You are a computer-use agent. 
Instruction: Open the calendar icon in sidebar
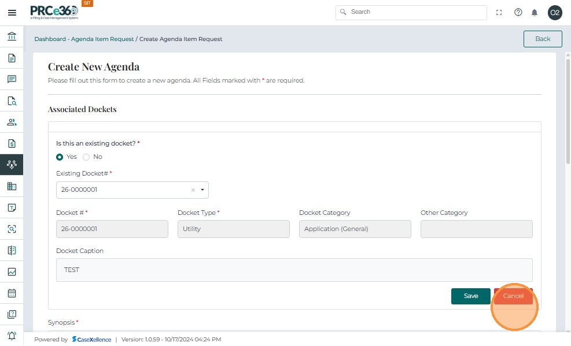click(x=12, y=293)
